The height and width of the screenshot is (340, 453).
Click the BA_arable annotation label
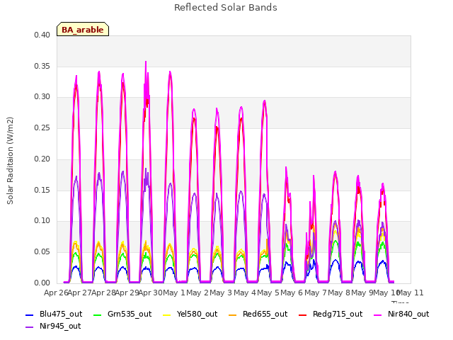(x=83, y=30)
